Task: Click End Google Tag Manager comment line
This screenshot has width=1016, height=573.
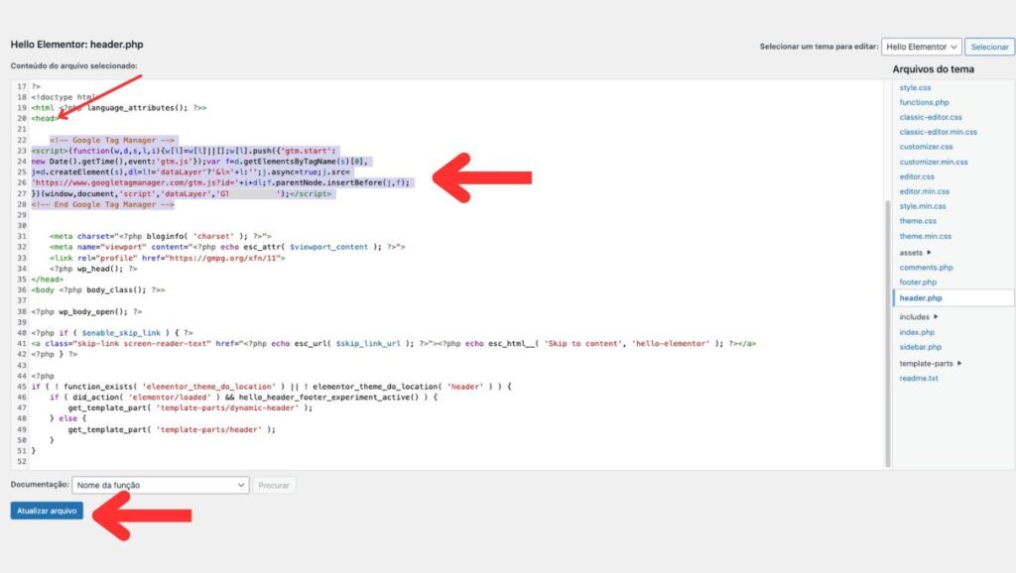Action: point(103,204)
